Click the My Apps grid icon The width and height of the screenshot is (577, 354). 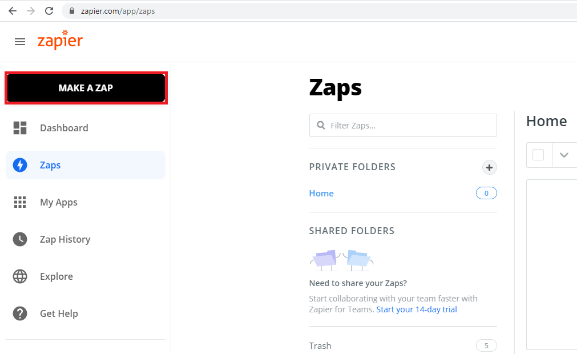[x=20, y=202]
